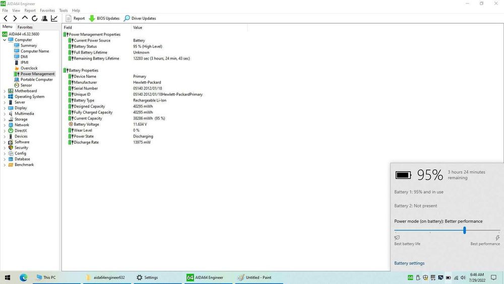This screenshot has height=284, width=504.
Task: Expand the DirectX tree node
Action: 5,131
